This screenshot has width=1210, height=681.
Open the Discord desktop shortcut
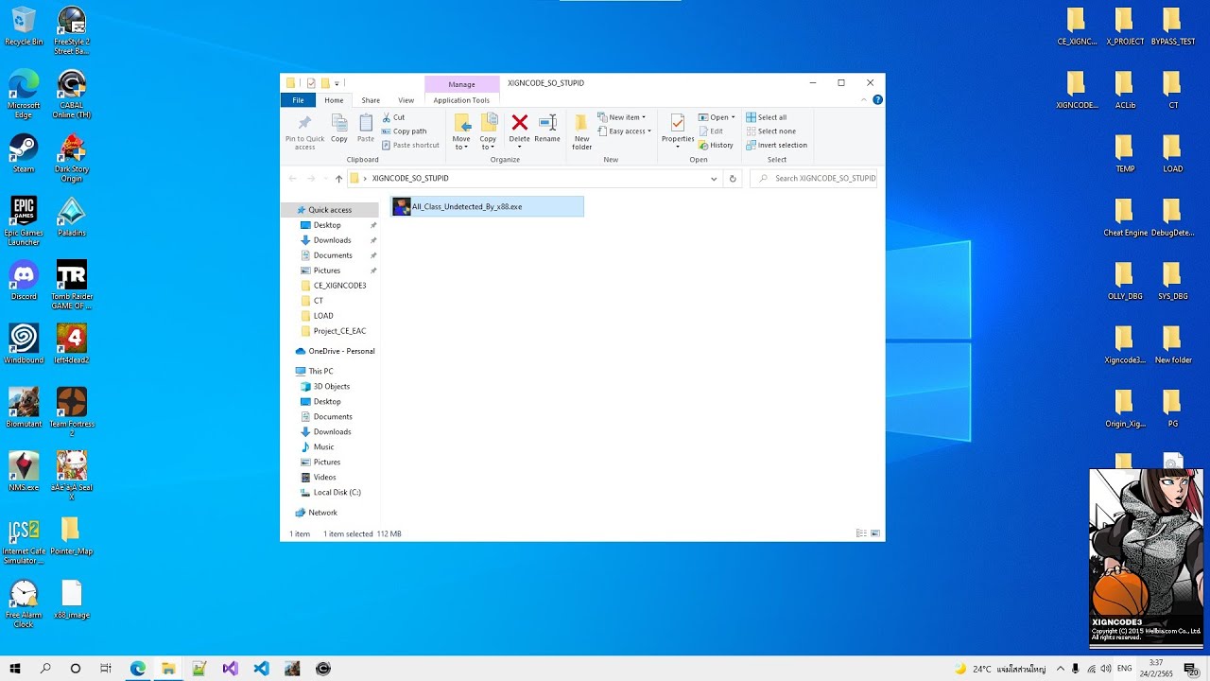point(24,281)
